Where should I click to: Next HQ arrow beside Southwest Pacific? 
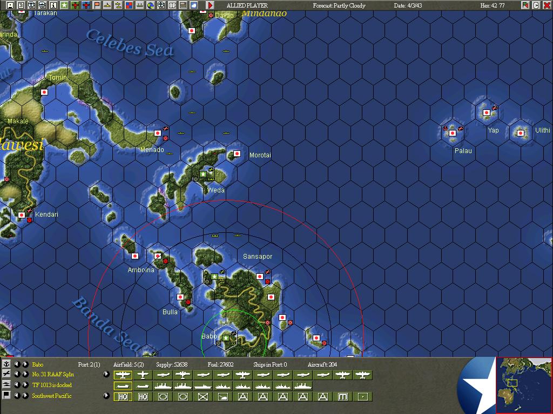tap(25, 395)
